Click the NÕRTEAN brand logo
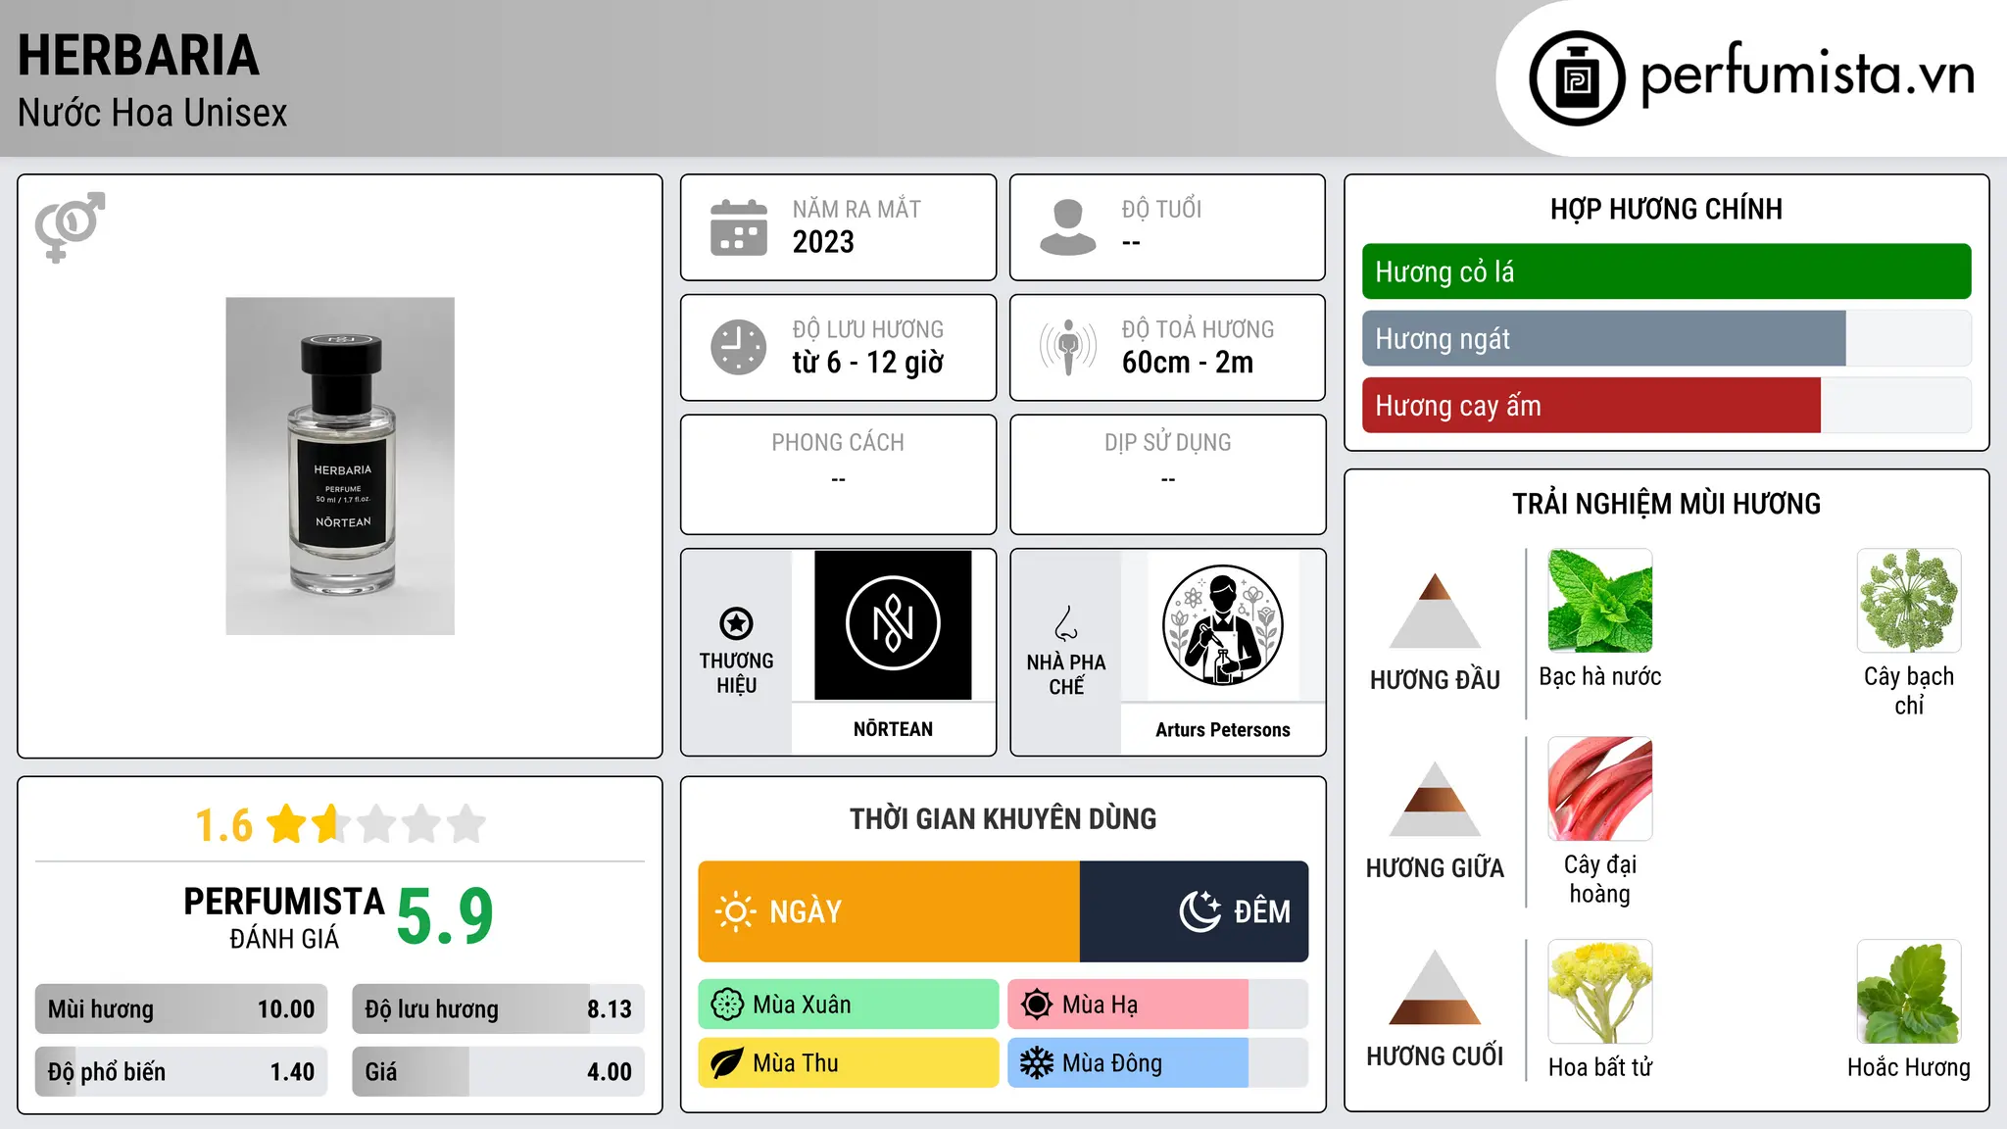Viewport: 2007px width, 1129px height. tap(893, 624)
